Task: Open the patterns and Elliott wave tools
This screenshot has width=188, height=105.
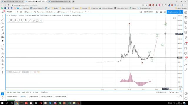Action: pos(3,34)
